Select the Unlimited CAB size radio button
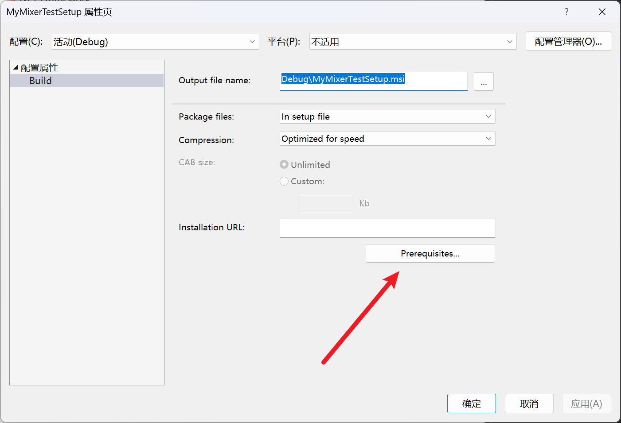Screen dimensions: 621x423 284,165
